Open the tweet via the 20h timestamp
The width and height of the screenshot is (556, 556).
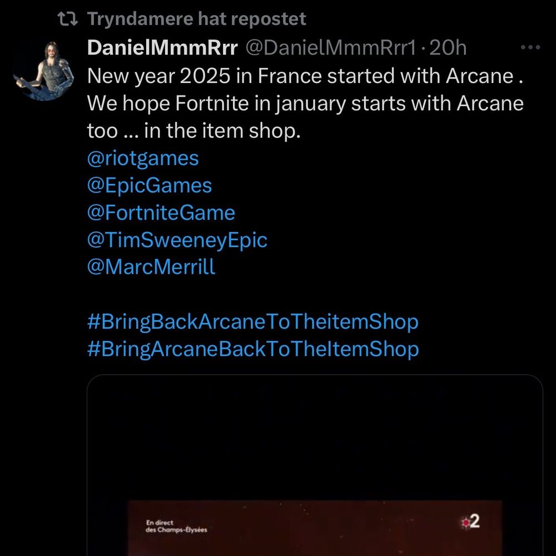click(x=448, y=47)
